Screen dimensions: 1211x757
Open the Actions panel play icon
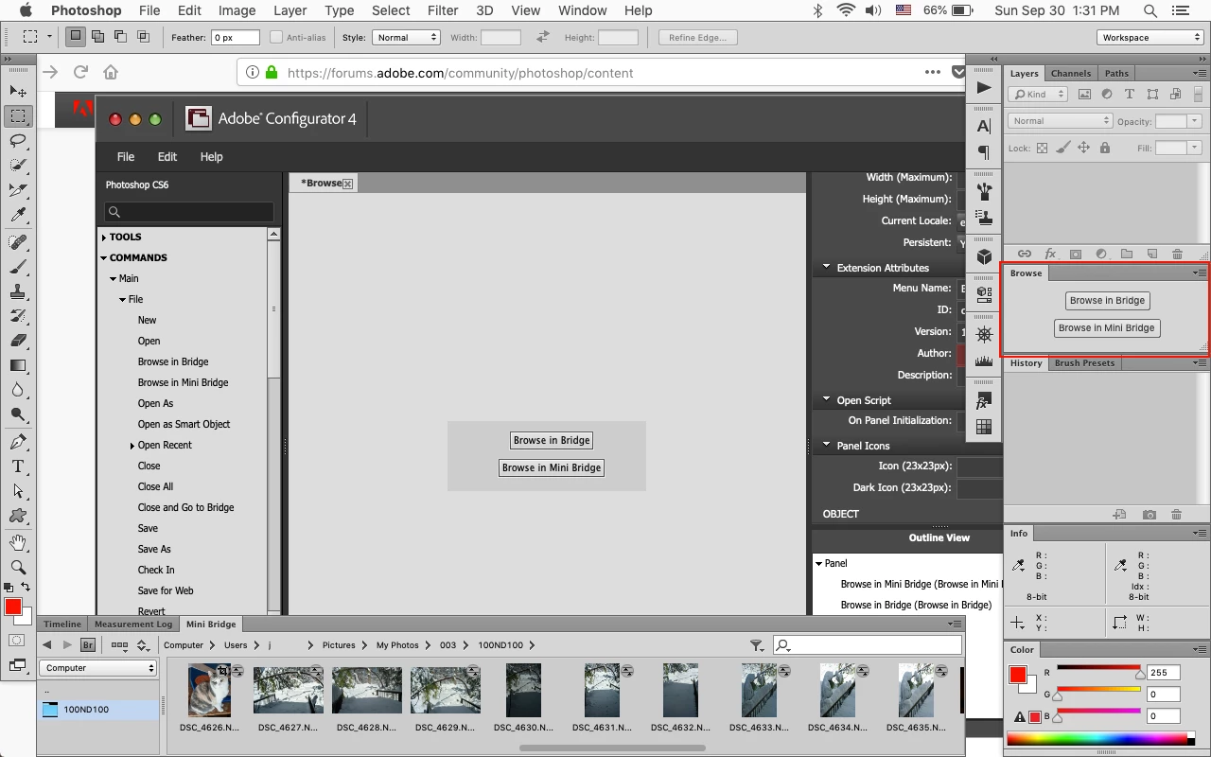tap(984, 87)
